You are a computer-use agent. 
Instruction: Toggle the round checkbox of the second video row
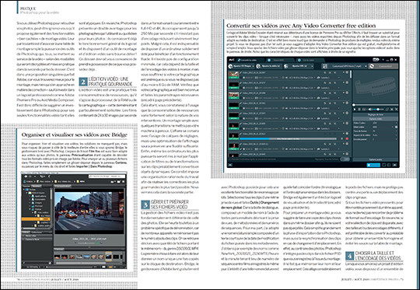click(x=347, y=82)
